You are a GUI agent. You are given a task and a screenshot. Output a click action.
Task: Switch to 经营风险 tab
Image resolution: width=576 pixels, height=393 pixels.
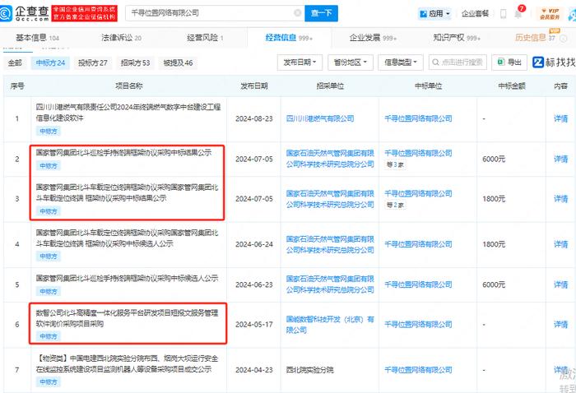205,38
